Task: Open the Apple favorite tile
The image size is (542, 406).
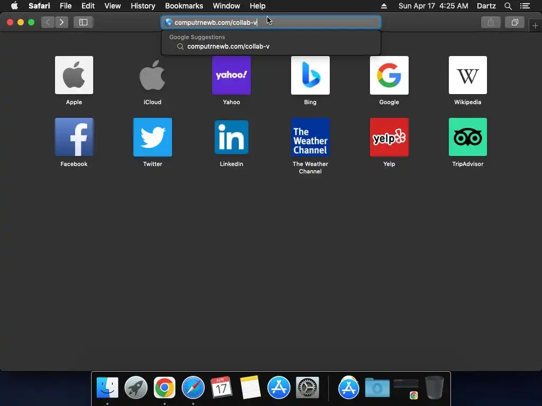Action: pyautogui.click(x=74, y=75)
